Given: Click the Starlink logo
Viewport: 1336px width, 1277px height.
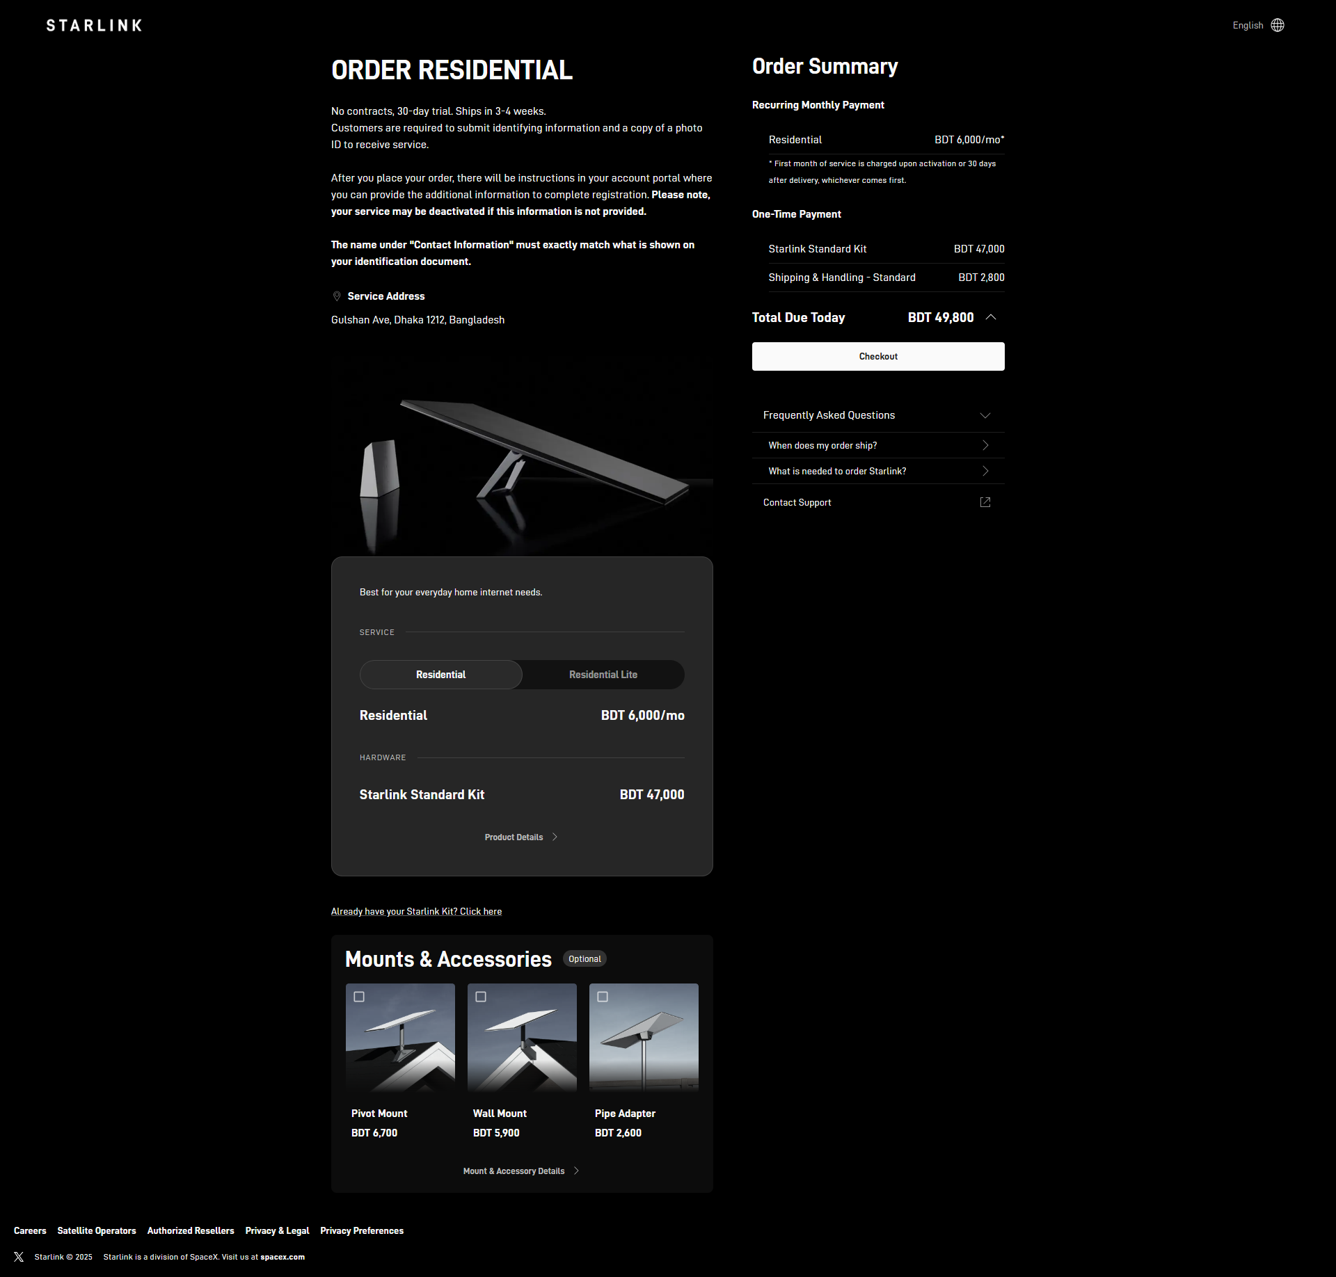Looking at the screenshot, I should click(x=94, y=26).
